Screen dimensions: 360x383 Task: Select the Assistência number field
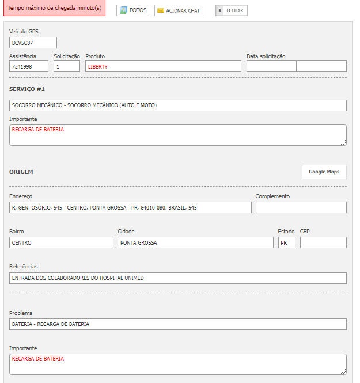[29, 66]
